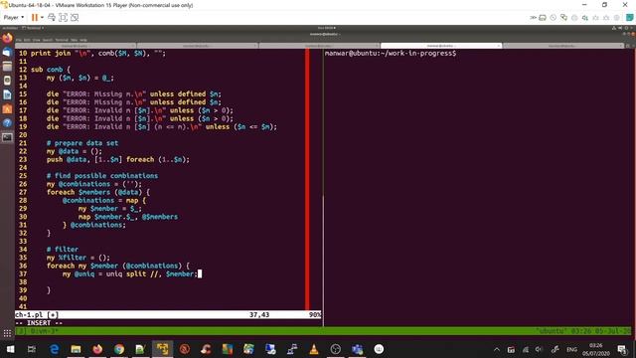The image size is (636, 358).
Task: Open the teal VMware messages icon
Action: [629, 18]
